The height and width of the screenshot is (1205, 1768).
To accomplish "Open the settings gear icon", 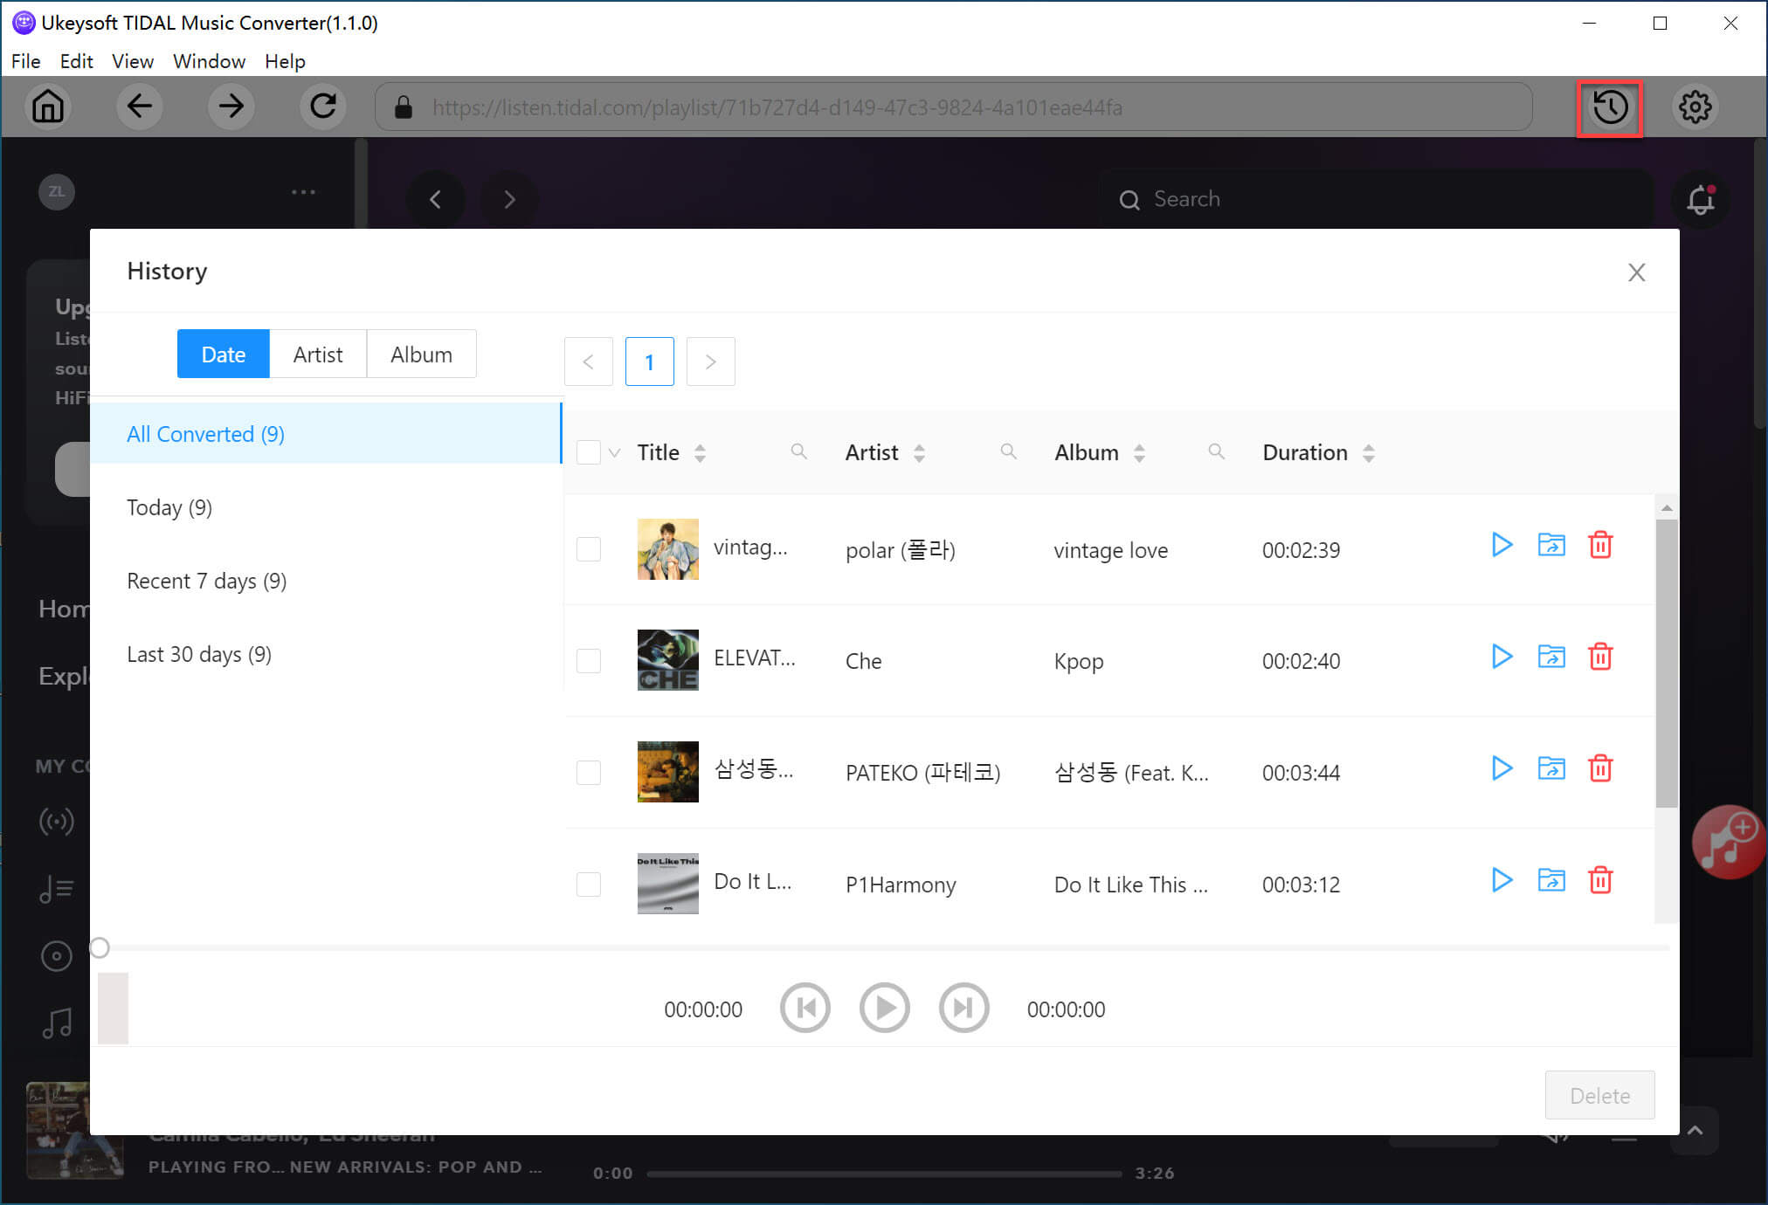I will point(1695,107).
